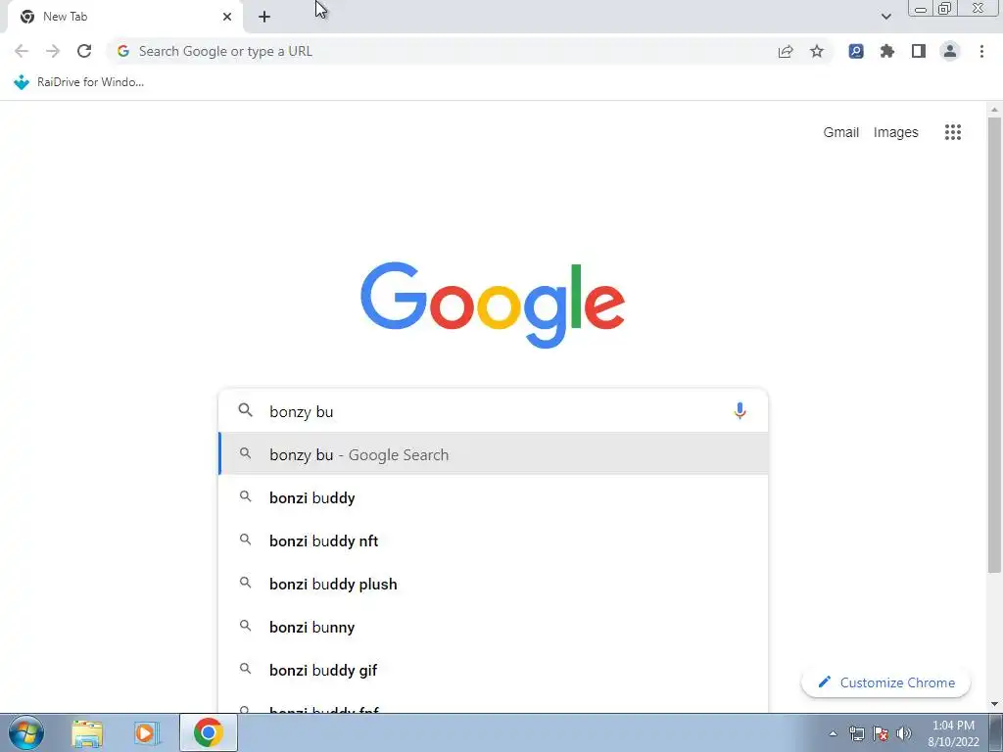
Task: Choose the 'bonzi bunny' suggestion
Action: (494, 628)
